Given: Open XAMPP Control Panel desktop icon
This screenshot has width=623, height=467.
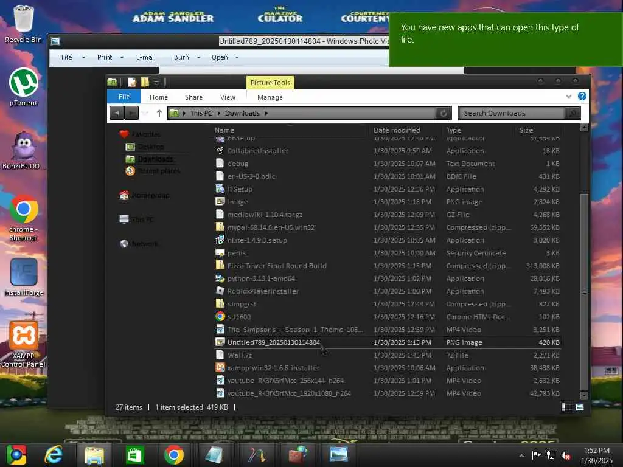Looking at the screenshot, I should point(23,344).
